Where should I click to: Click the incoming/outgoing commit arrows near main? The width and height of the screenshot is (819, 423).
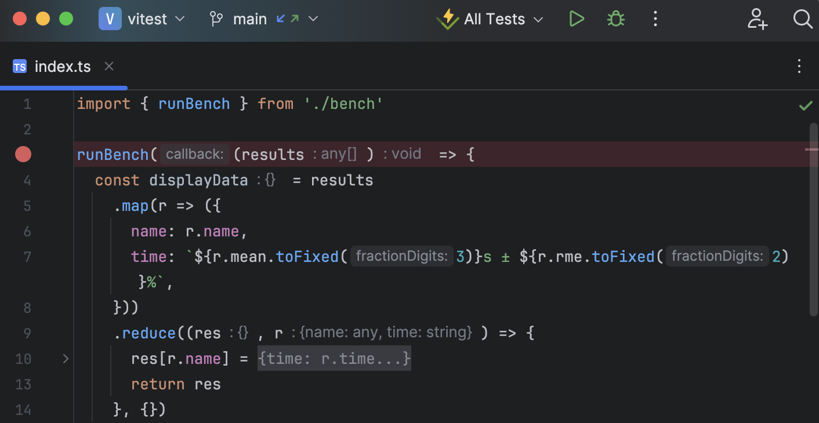[287, 19]
